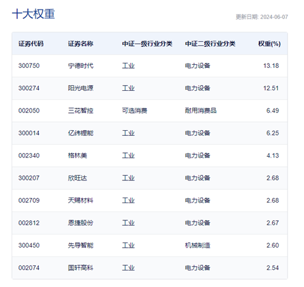Viewport: 304px width, 287px height.
Task: Select stock name 格林美
Action: 78,156
